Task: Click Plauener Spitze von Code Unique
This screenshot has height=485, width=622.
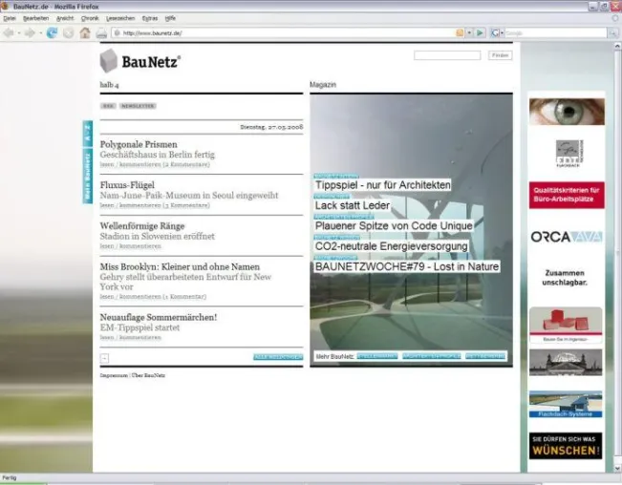Action: click(x=394, y=226)
